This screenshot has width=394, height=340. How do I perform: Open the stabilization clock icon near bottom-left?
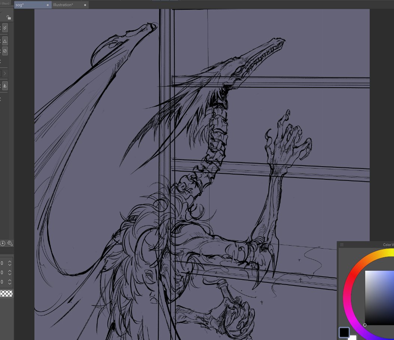point(2,243)
